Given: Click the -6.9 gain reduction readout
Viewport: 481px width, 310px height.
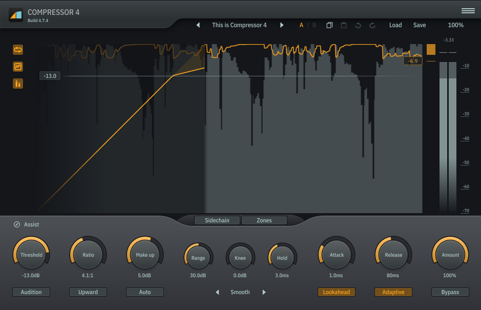Looking at the screenshot, I should (412, 61).
